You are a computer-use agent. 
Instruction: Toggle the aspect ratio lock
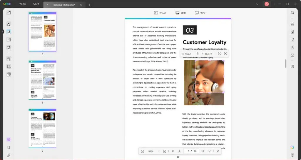point(198,54)
